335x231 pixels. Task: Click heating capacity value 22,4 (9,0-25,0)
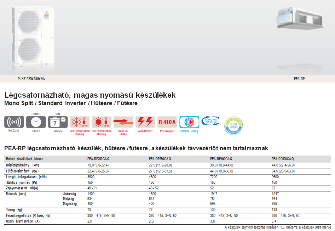98,171
